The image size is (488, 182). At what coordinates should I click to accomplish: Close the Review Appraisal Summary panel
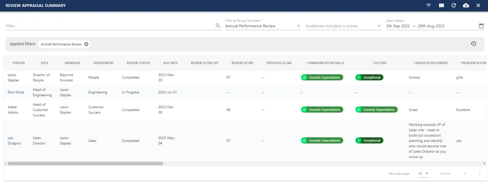[x=478, y=5]
